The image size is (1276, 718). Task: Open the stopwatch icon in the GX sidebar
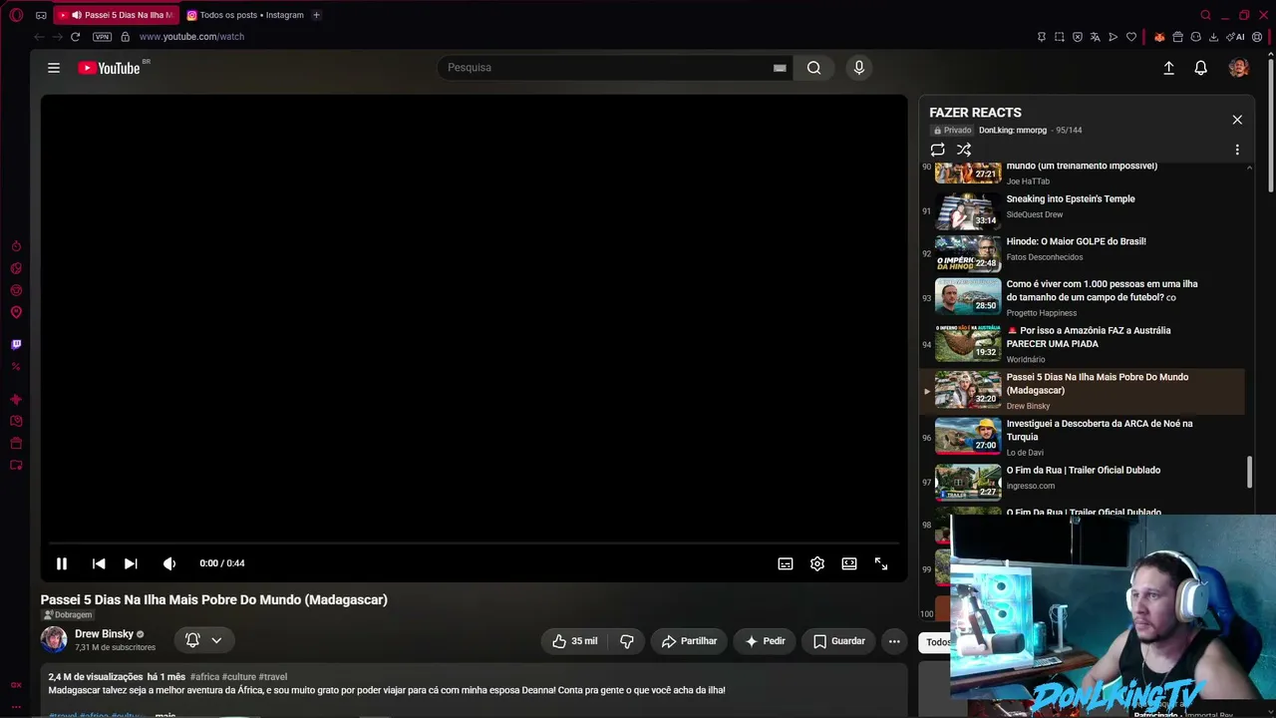pos(16,246)
